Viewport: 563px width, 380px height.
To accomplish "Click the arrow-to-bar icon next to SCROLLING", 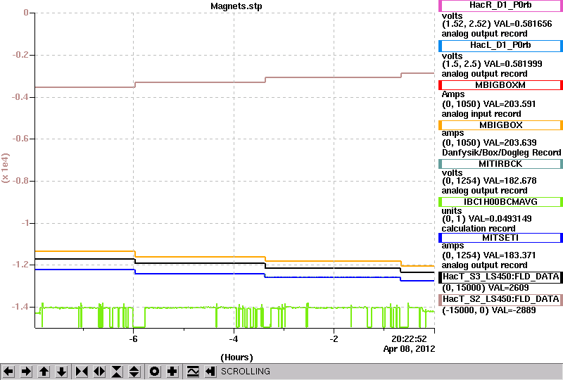I will pos(210,372).
